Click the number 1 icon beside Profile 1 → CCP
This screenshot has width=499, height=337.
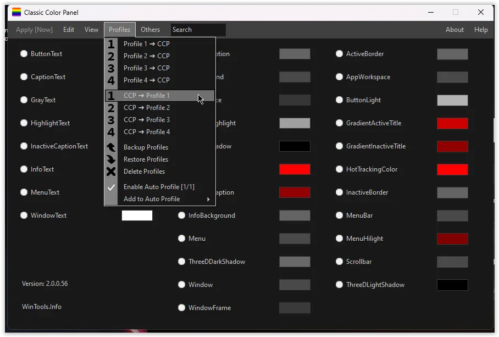111,44
